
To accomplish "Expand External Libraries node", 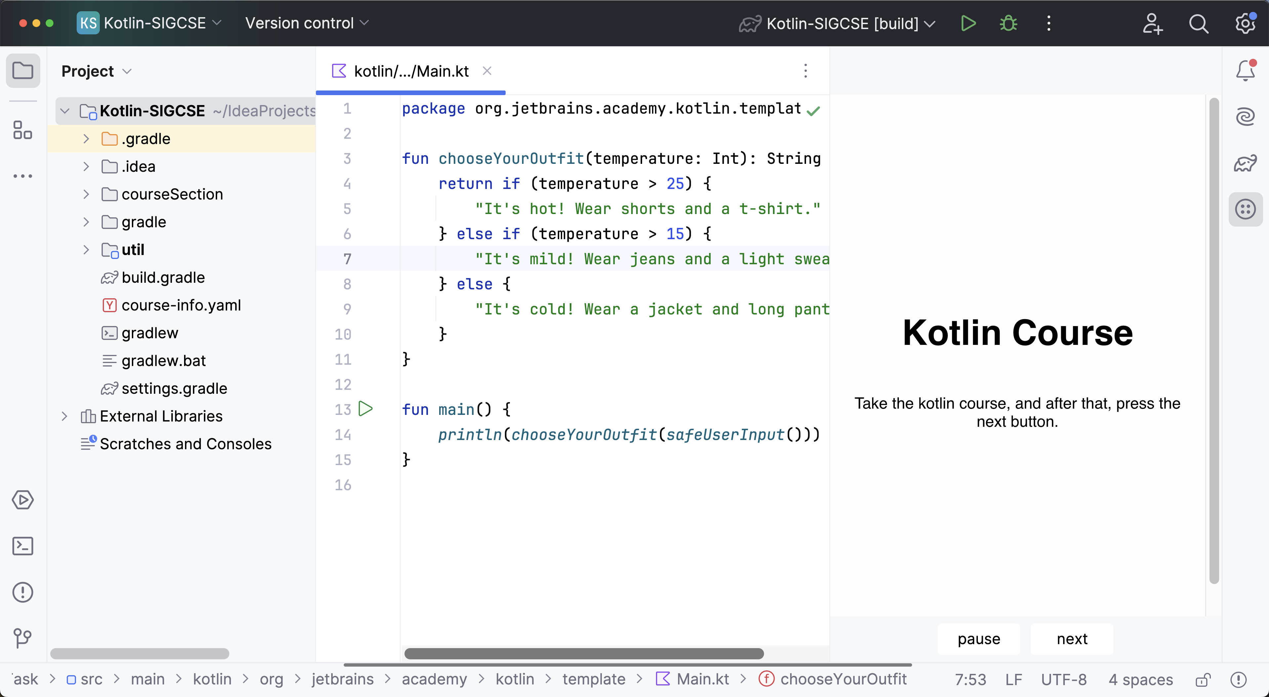I will [x=64, y=416].
